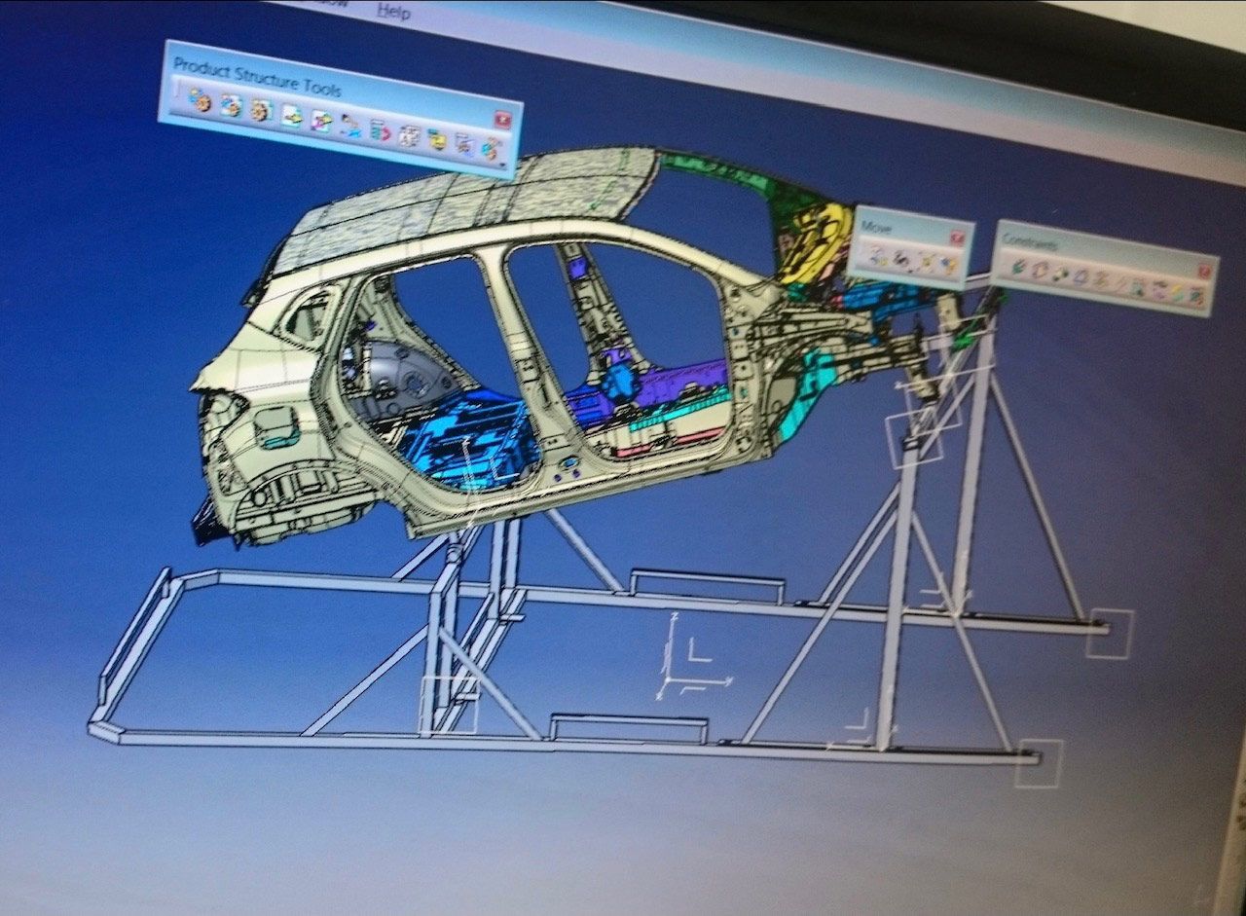Open the Help menu
1246x916 pixels.
pyautogui.click(x=394, y=12)
